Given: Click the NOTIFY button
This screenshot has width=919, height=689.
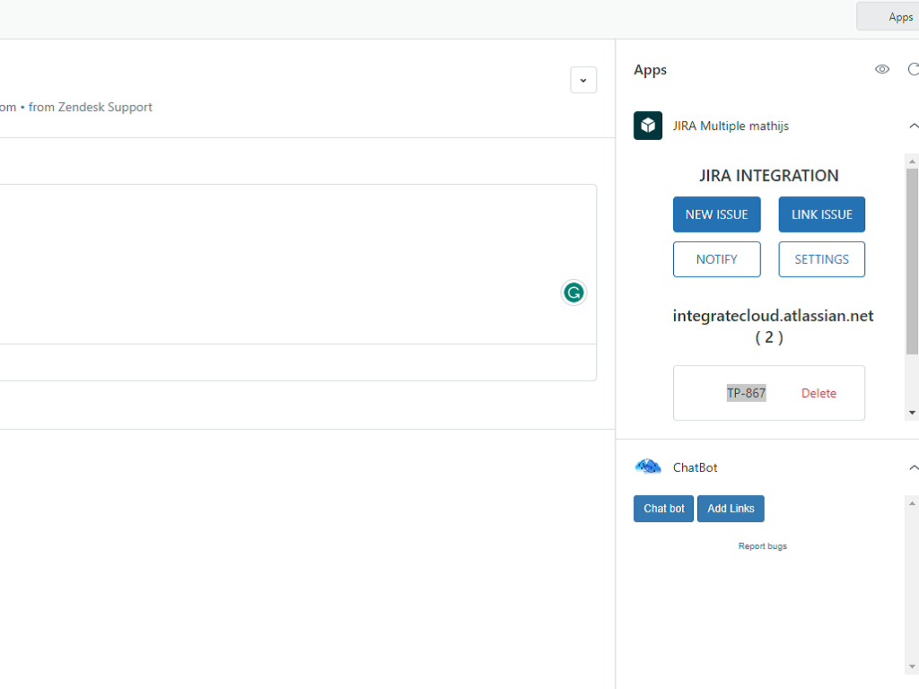Looking at the screenshot, I should [717, 259].
